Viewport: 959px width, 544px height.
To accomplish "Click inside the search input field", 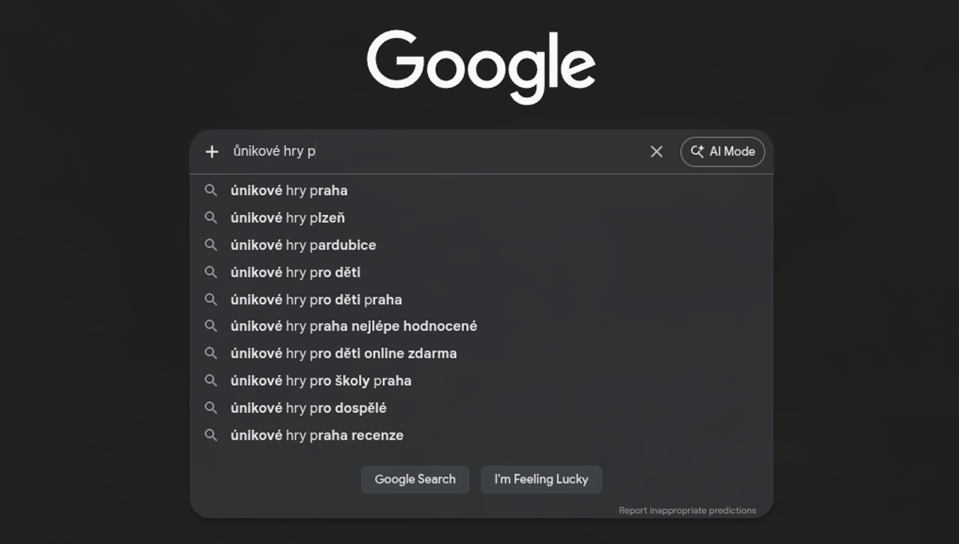I will click(x=420, y=152).
